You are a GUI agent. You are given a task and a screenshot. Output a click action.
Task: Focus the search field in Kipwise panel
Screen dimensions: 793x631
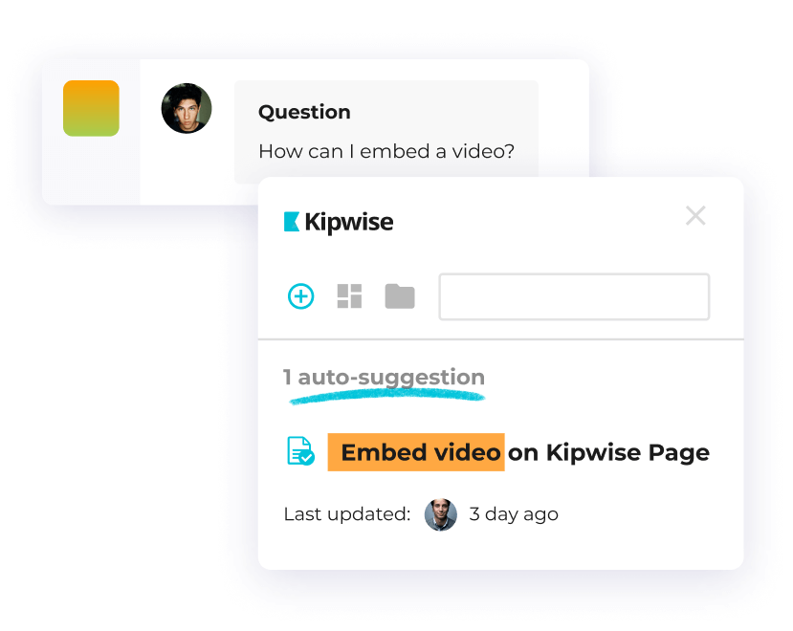(x=574, y=296)
